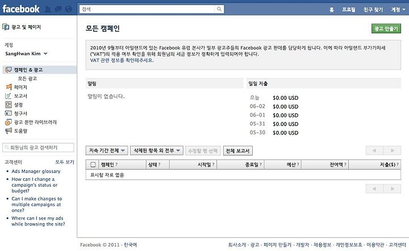
Task: Click the 잔여액 column help question mark
Action: (x=345, y=164)
